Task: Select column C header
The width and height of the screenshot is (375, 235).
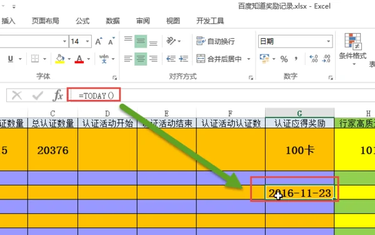Action: [x=53, y=113]
